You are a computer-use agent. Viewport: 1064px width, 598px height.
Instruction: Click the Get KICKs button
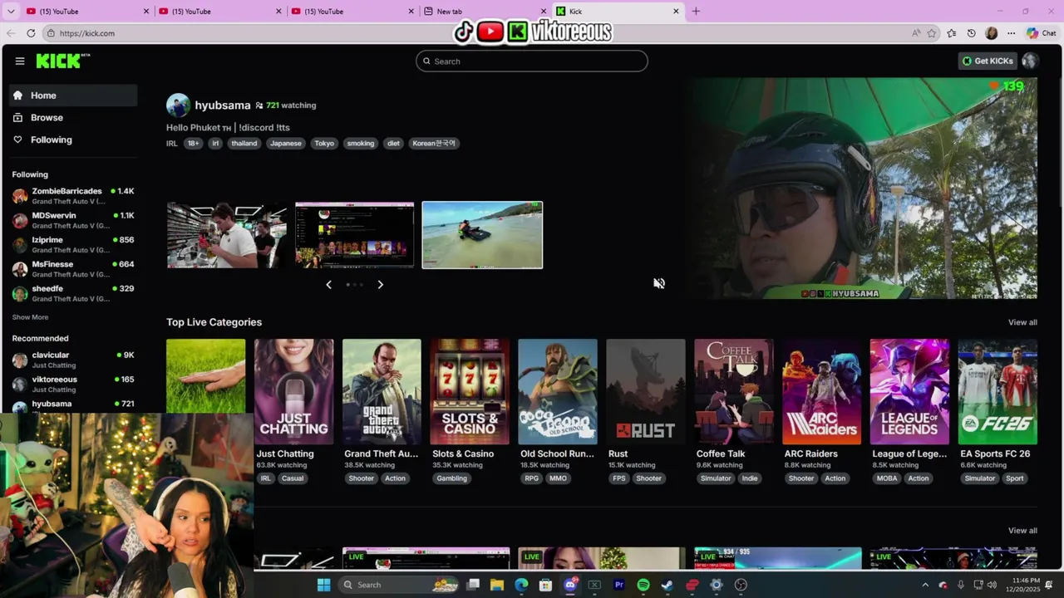click(988, 61)
